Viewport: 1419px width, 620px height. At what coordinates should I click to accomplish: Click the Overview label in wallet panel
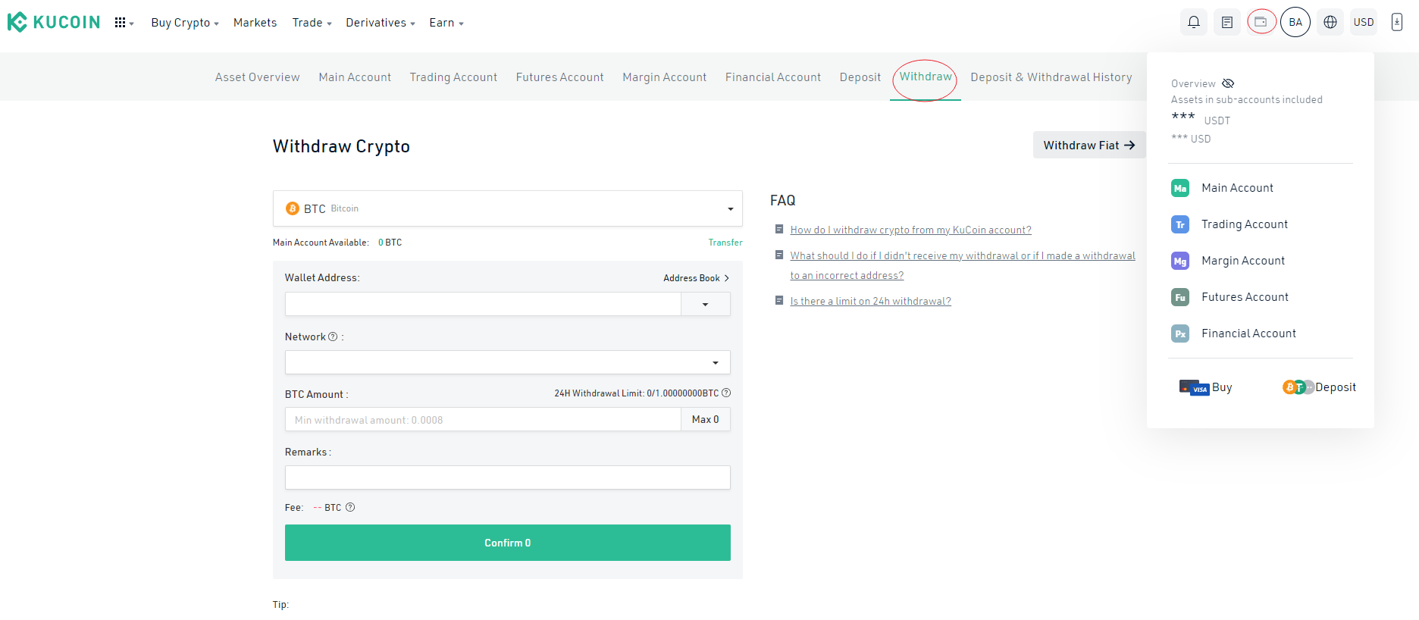click(x=1193, y=83)
